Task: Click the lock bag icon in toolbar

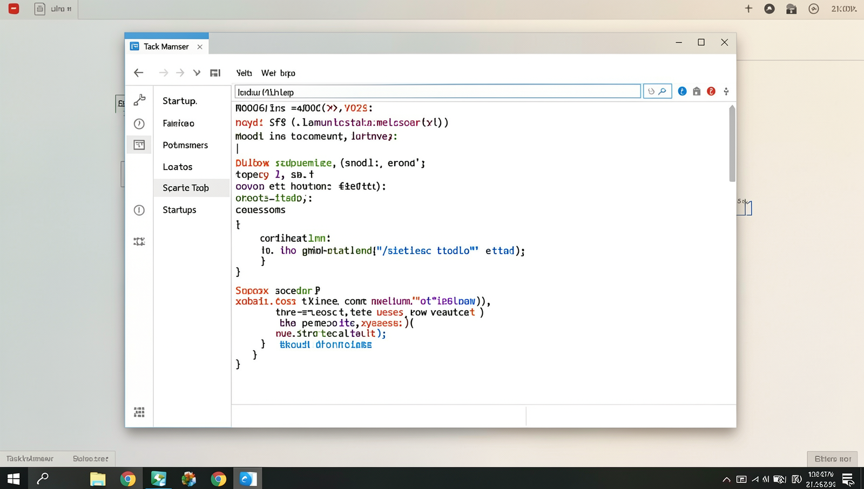Action: (697, 91)
